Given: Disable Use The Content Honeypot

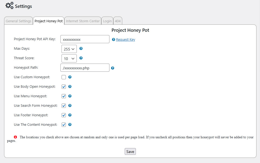Looking at the screenshot, I should tap(63, 125).
